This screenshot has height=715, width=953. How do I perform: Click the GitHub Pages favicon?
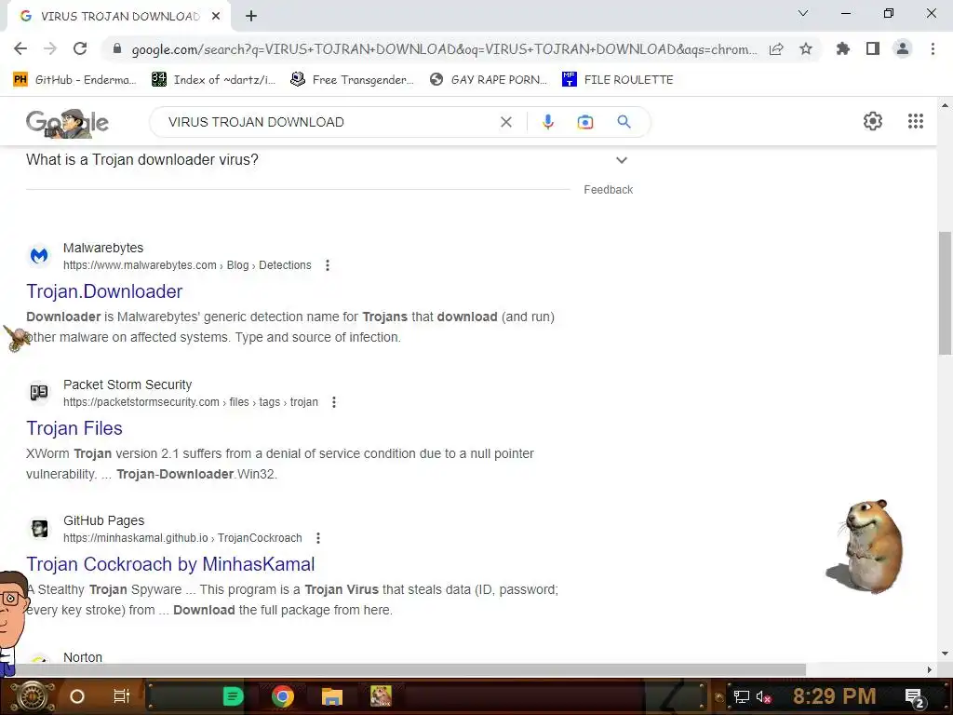tap(39, 529)
